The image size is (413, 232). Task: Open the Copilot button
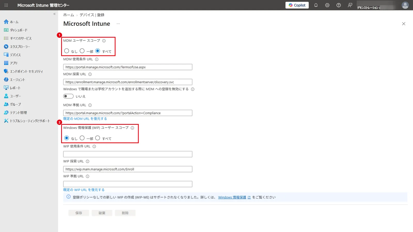[297, 5]
